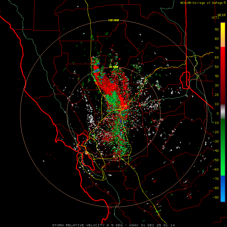
Task: Click the -60 knot scale label
Action: 216,169
